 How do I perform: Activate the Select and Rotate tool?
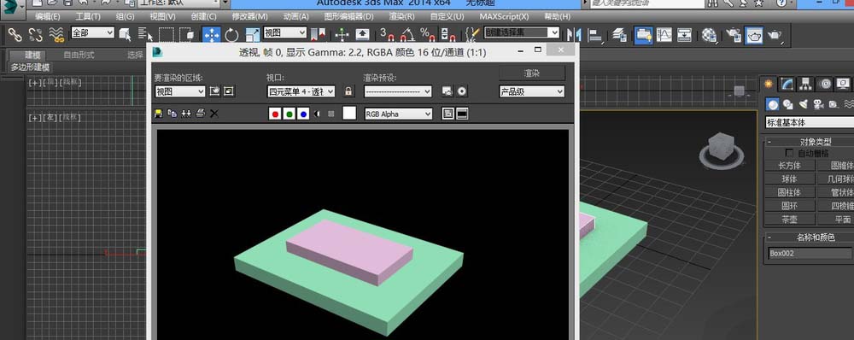tap(232, 35)
